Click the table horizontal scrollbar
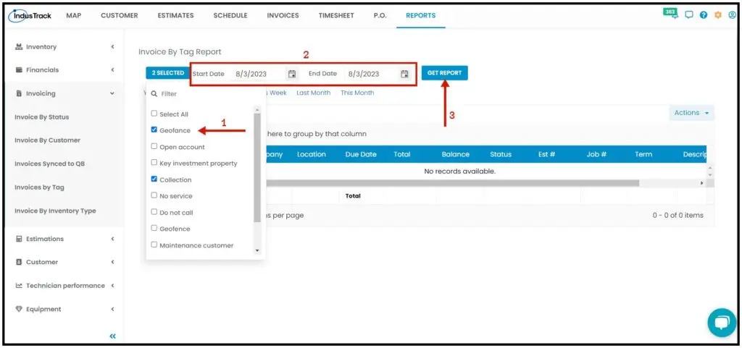This screenshot has width=742, height=348. click(451, 183)
